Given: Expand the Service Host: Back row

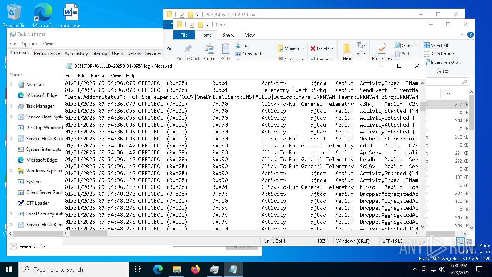Looking at the screenshot, I should [x=11, y=138].
